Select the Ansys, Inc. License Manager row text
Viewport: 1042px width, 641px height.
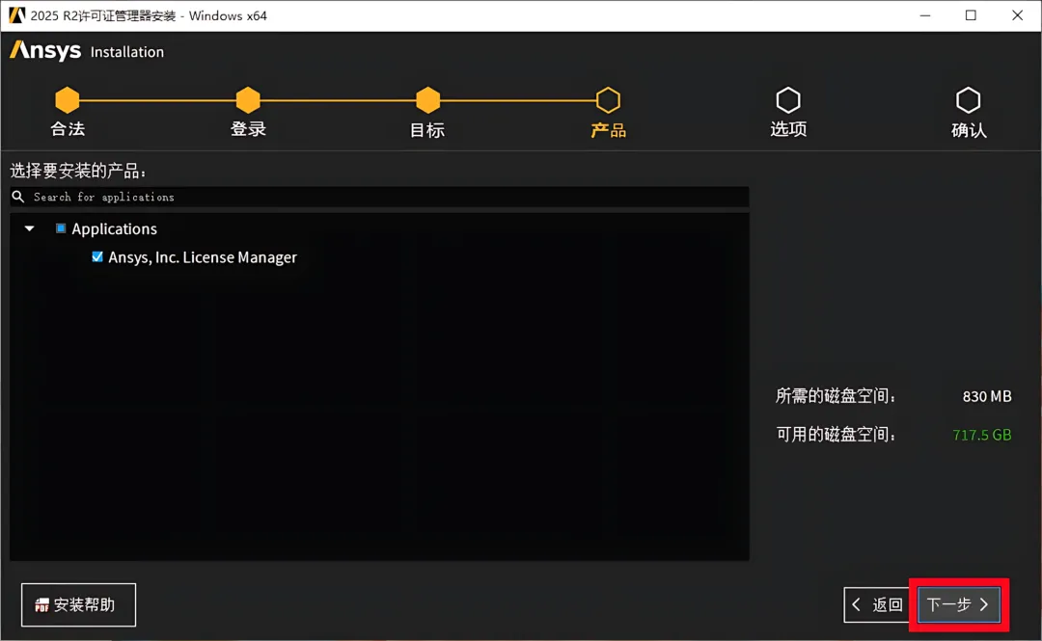(x=203, y=257)
